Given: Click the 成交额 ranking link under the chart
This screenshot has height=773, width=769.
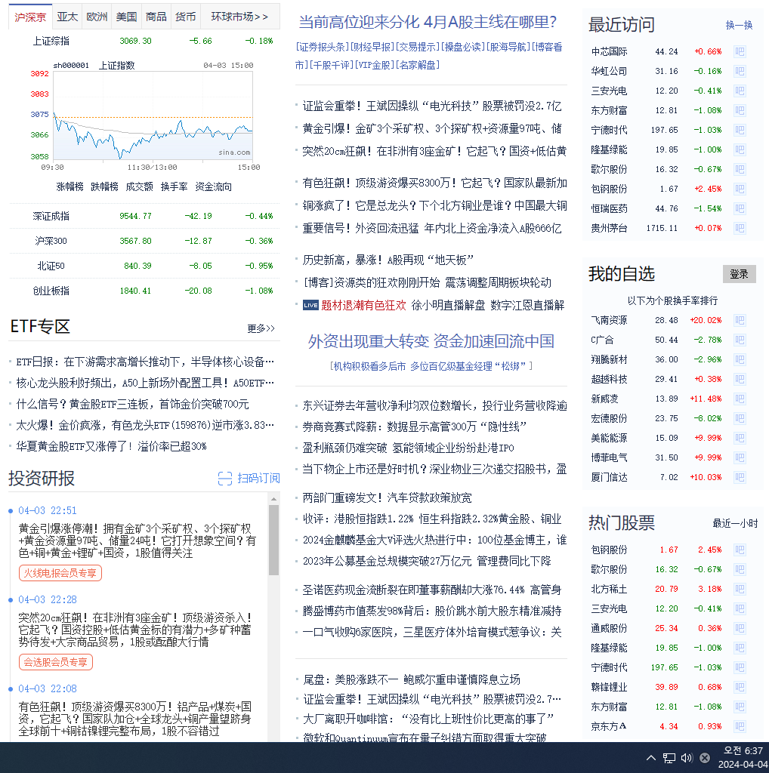Looking at the screenshot, I should [139, 187].
